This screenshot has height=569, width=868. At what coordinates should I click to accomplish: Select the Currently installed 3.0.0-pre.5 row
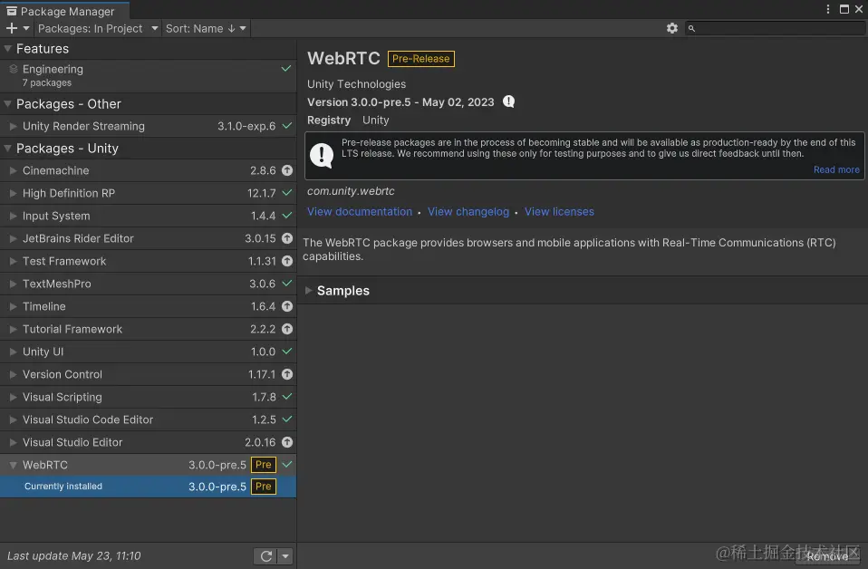149,487
